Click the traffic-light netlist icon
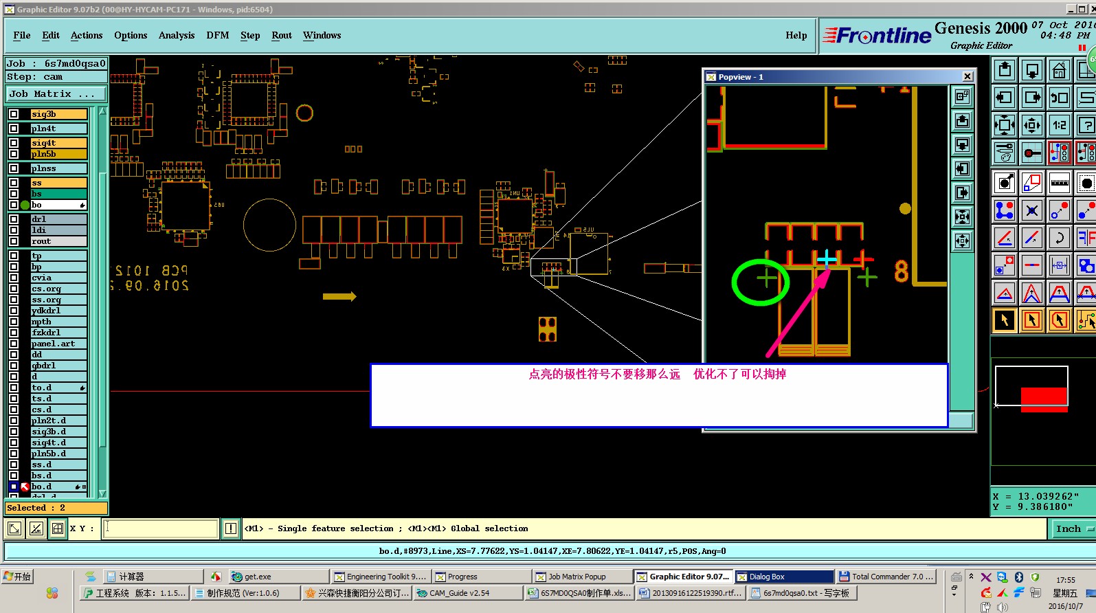 (1060, 153)
